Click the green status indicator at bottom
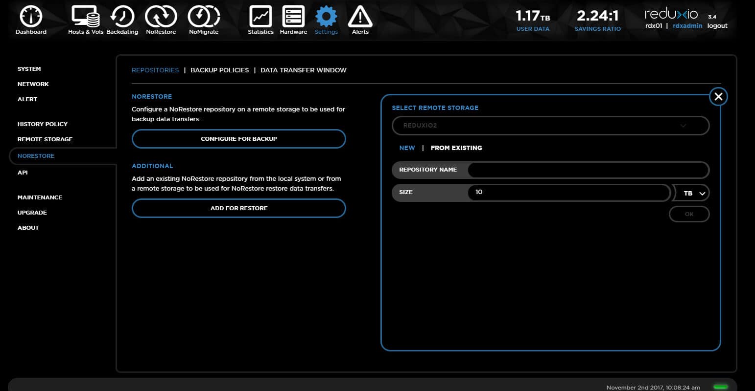Image resolution: width=755 pixels, height=391 pixels. pos(720,387)
